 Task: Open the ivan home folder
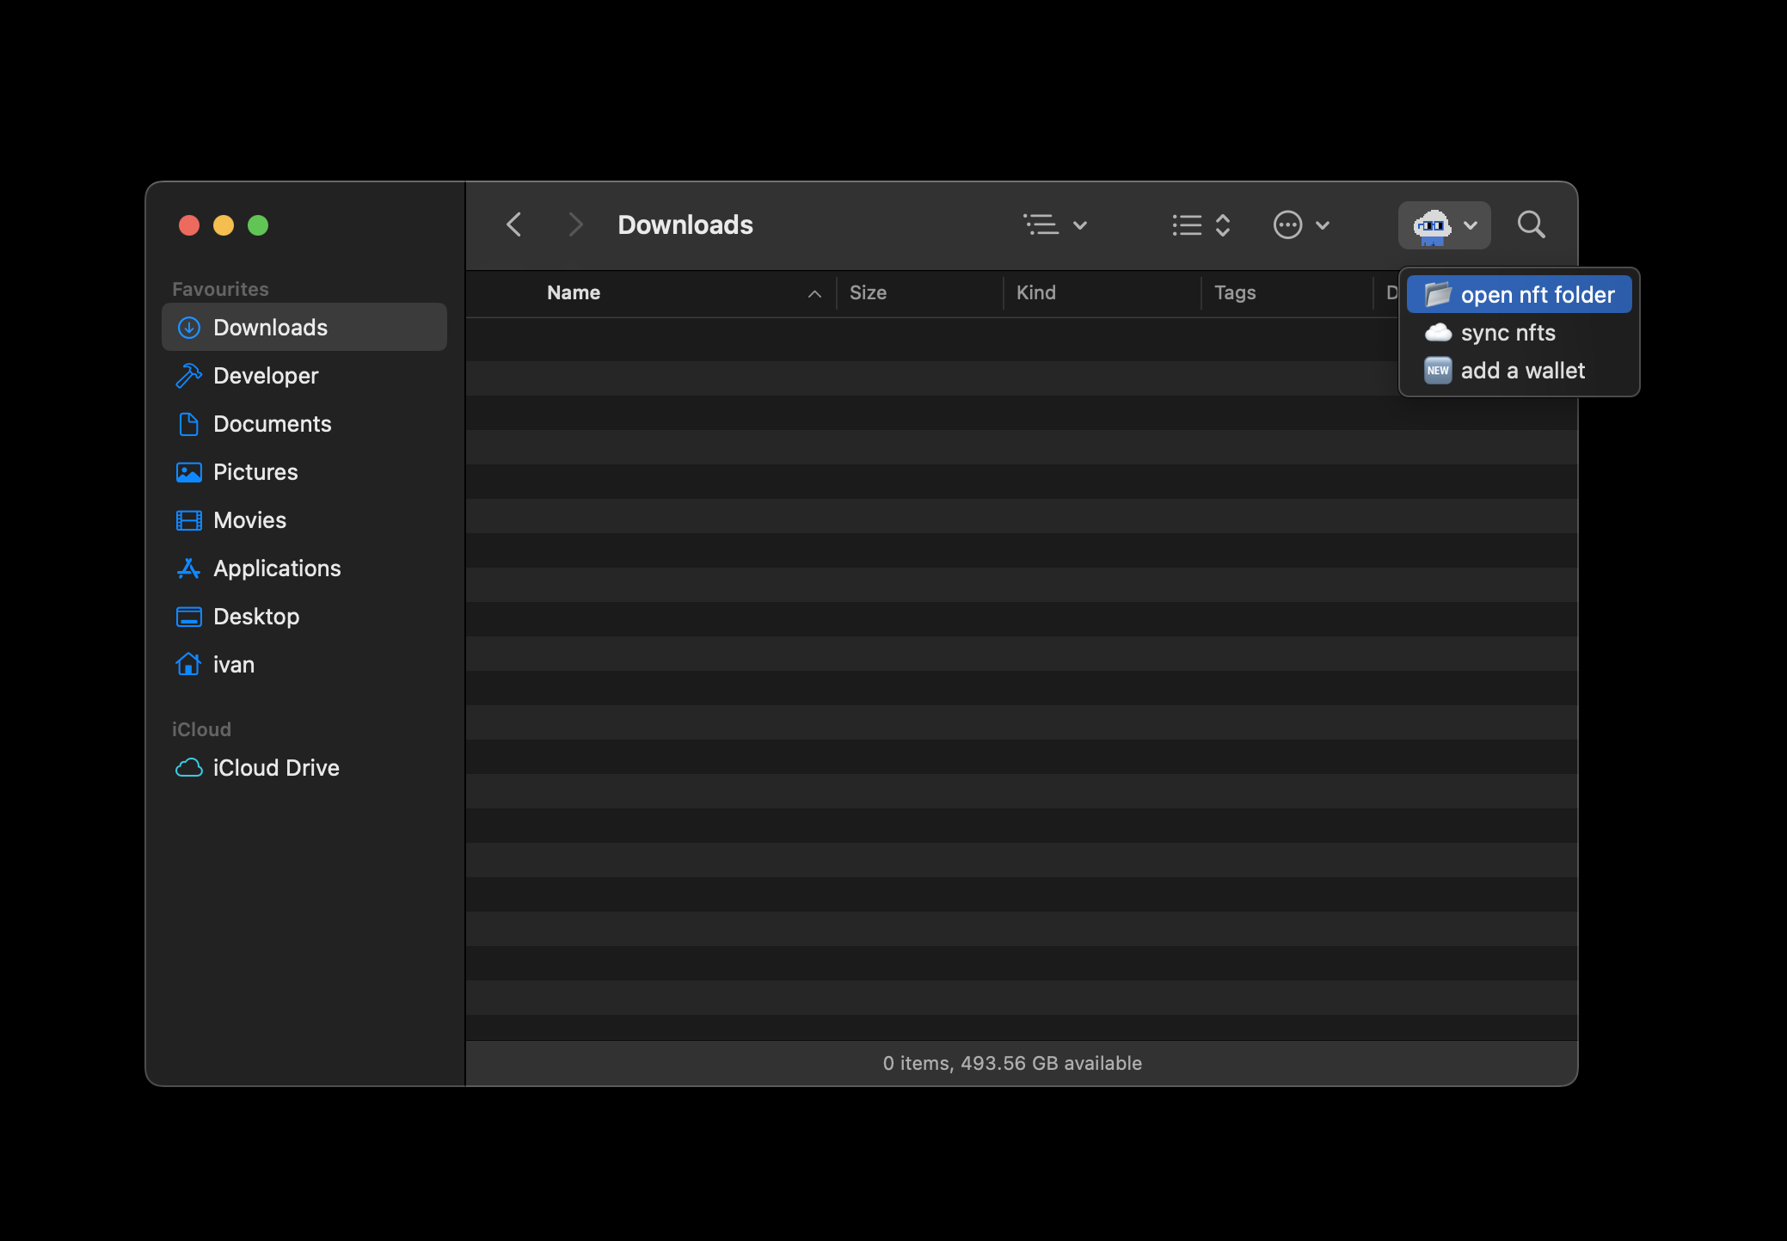pos(233,664)
